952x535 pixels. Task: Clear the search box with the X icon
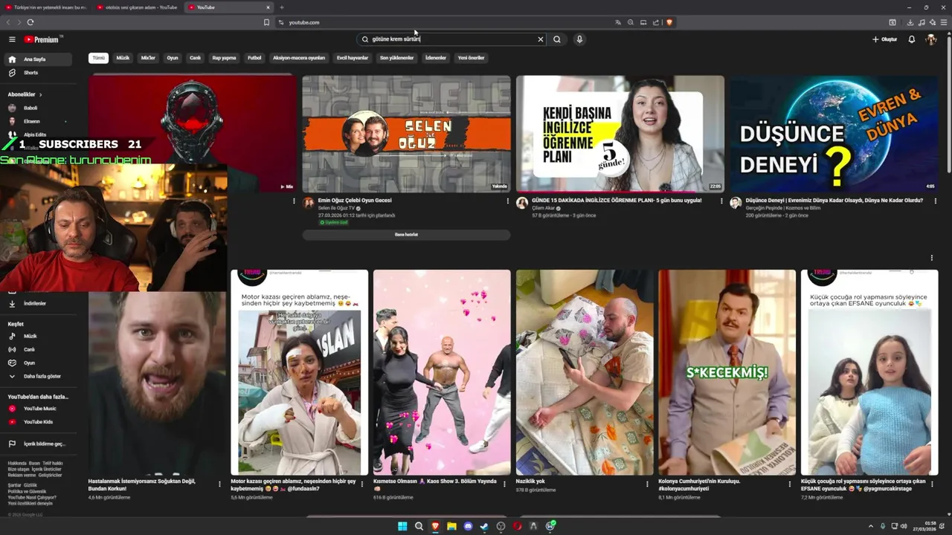pos(541,39)
